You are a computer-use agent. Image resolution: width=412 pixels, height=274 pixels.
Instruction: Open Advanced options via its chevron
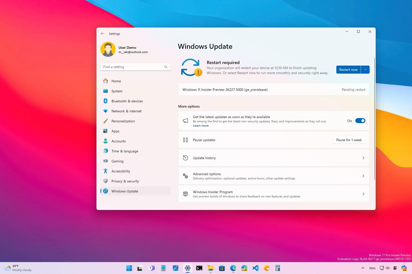[x=363, y=176]
